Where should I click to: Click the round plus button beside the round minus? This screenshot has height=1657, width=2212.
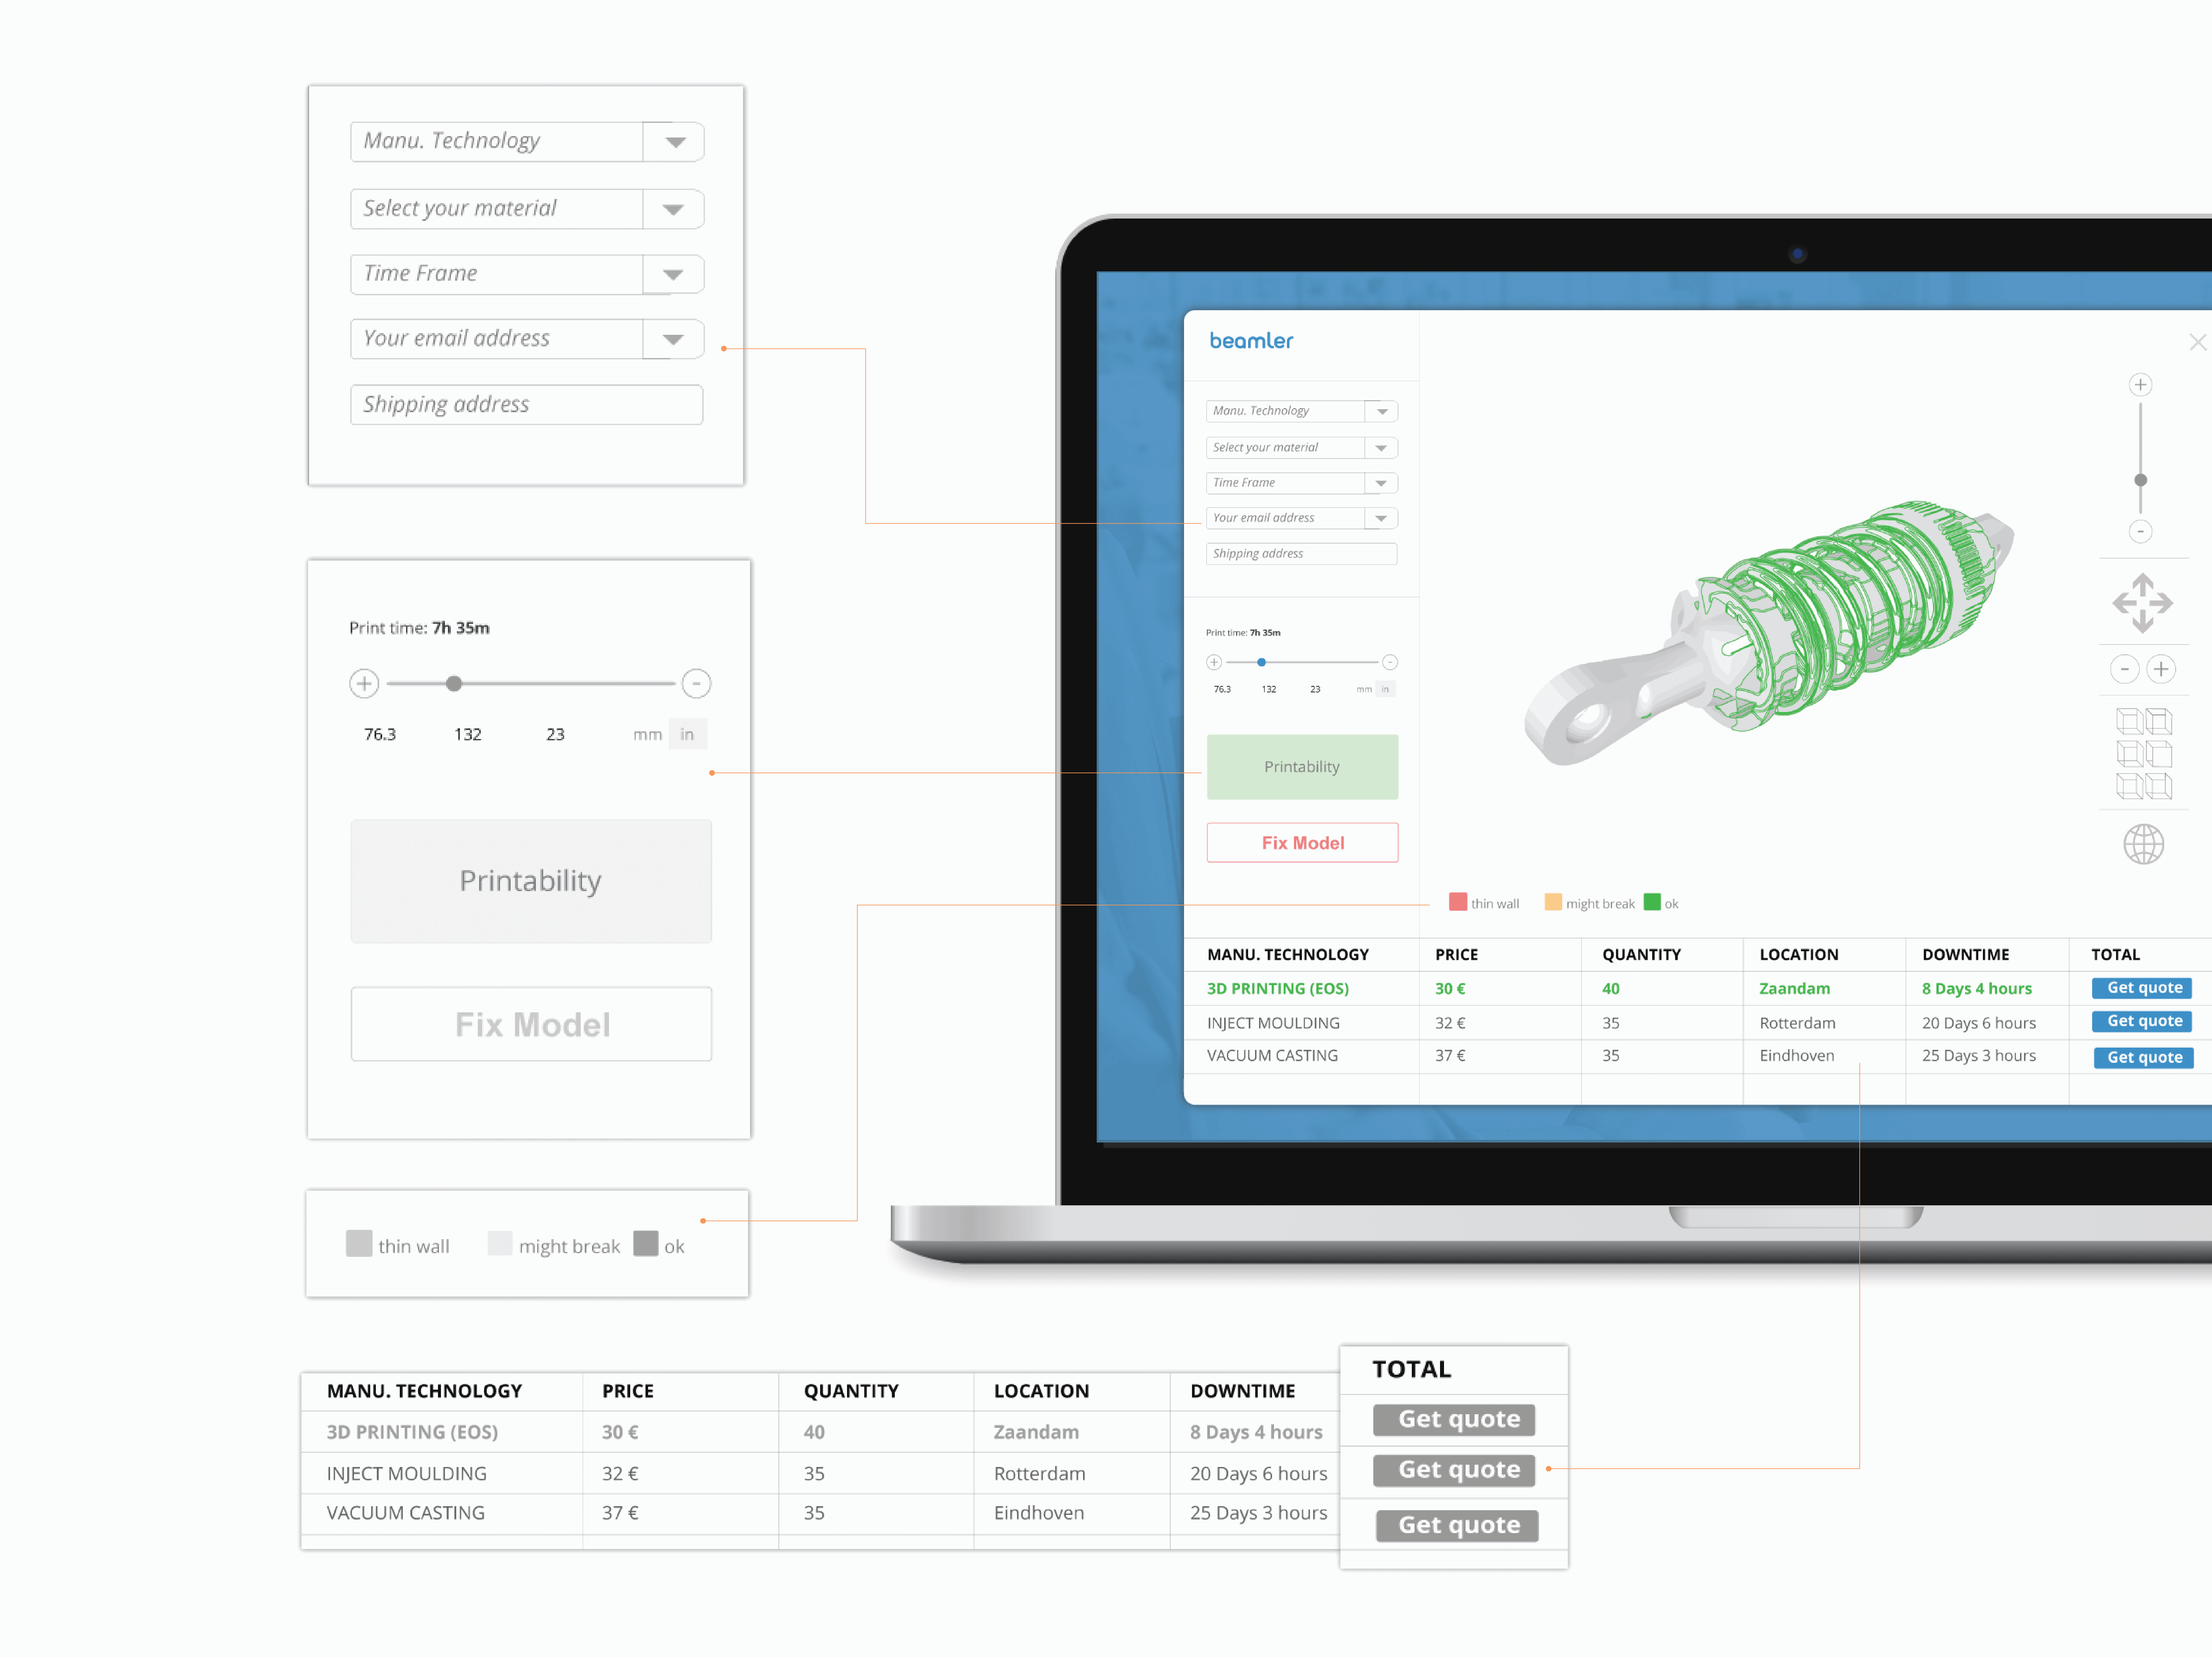point(2161,669)
